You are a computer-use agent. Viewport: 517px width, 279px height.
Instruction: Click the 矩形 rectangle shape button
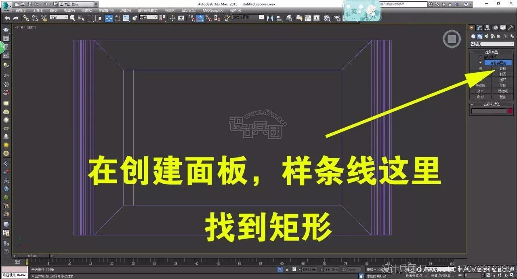click(x=503, y=69)
